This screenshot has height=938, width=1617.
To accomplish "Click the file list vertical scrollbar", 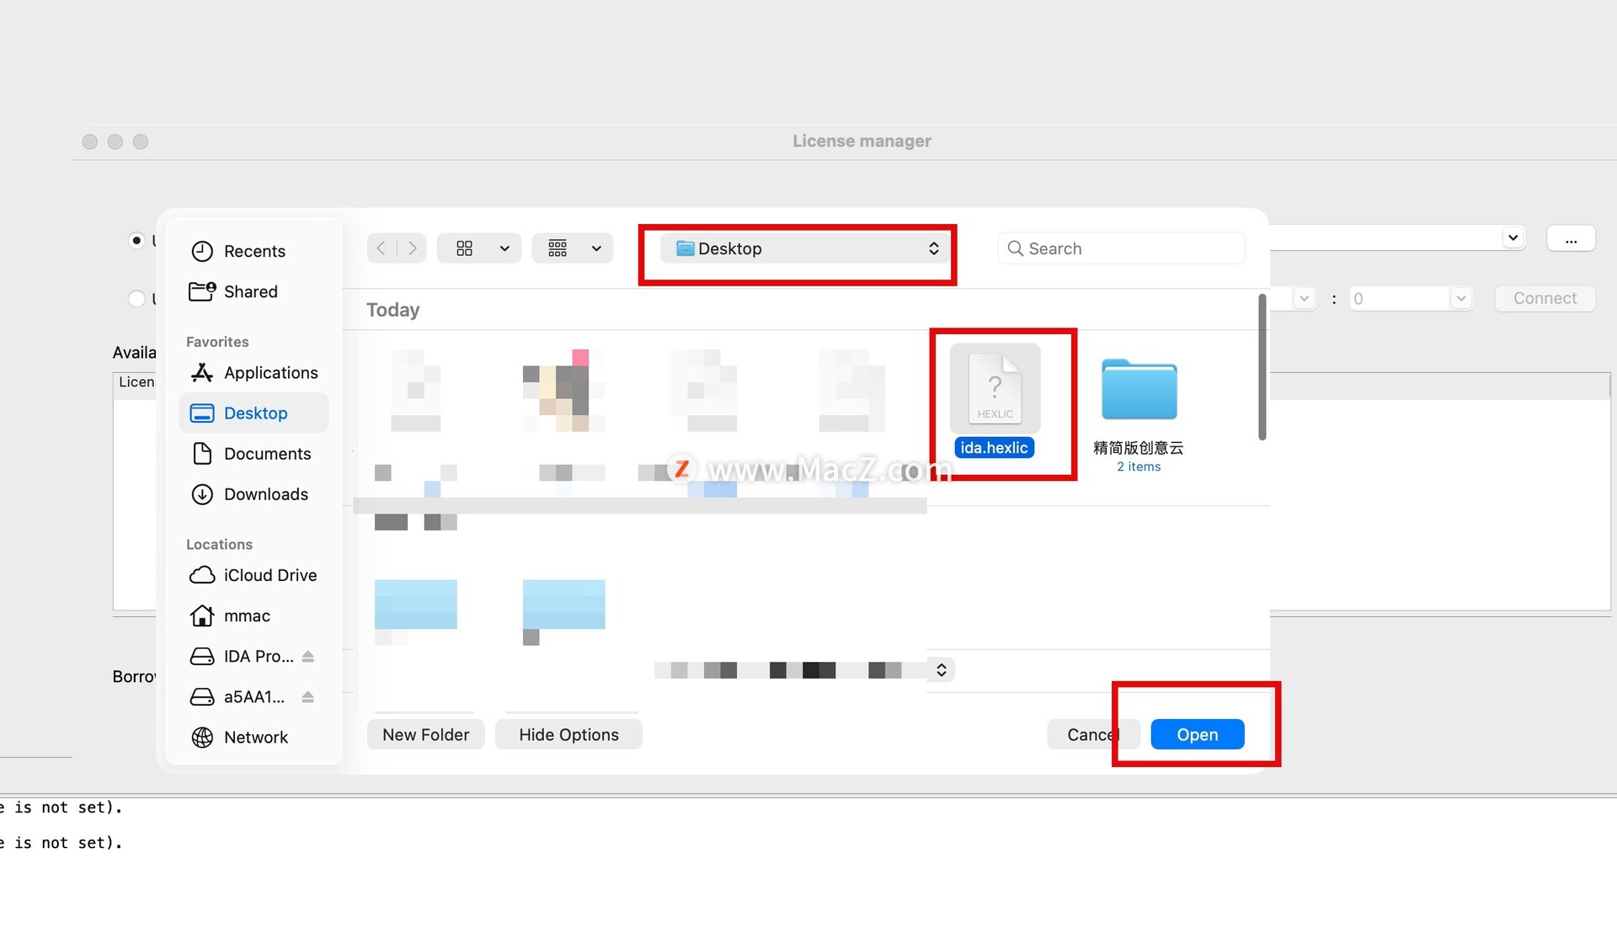I will 1262,367.
